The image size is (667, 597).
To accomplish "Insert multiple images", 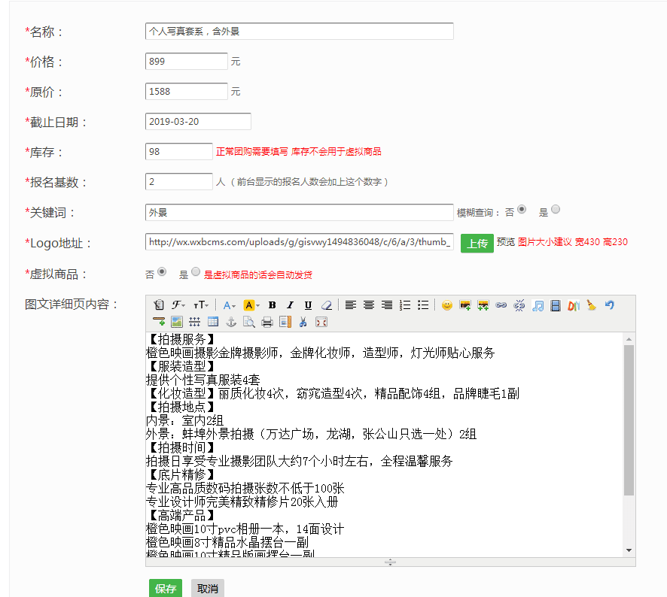I will coord(483,305).
